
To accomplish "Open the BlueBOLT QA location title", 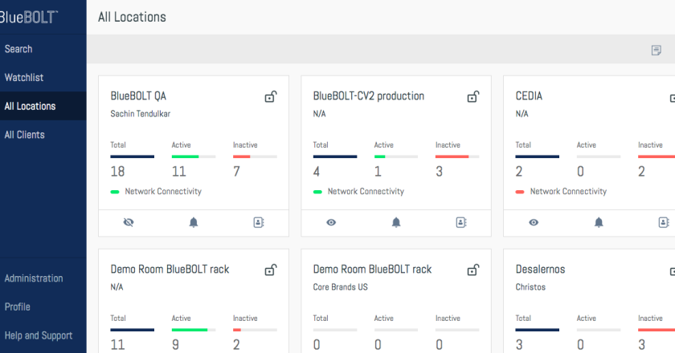I will pyautogui.click(x=138, y=96).
